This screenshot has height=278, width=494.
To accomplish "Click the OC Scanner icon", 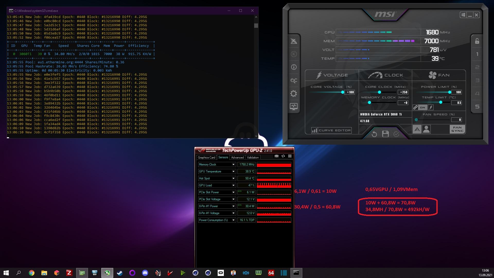I will [x=294, y=81].
